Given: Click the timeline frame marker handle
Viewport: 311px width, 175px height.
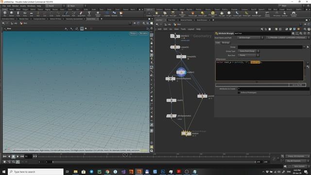Looking at the screenshot, I should point(125,155).
